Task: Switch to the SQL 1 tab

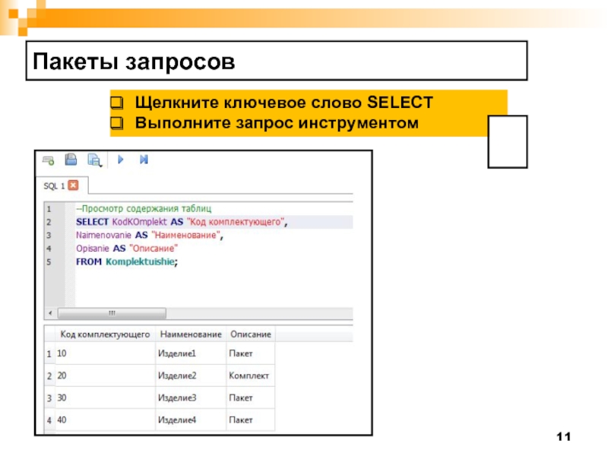Action: tap(55, 185)
